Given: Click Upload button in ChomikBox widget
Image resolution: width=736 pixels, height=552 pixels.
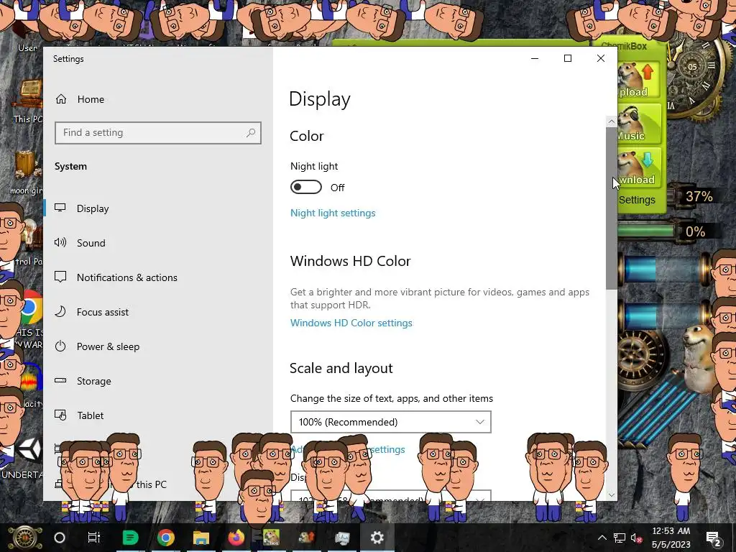Looking at the screenshot, I should [639, 79].
